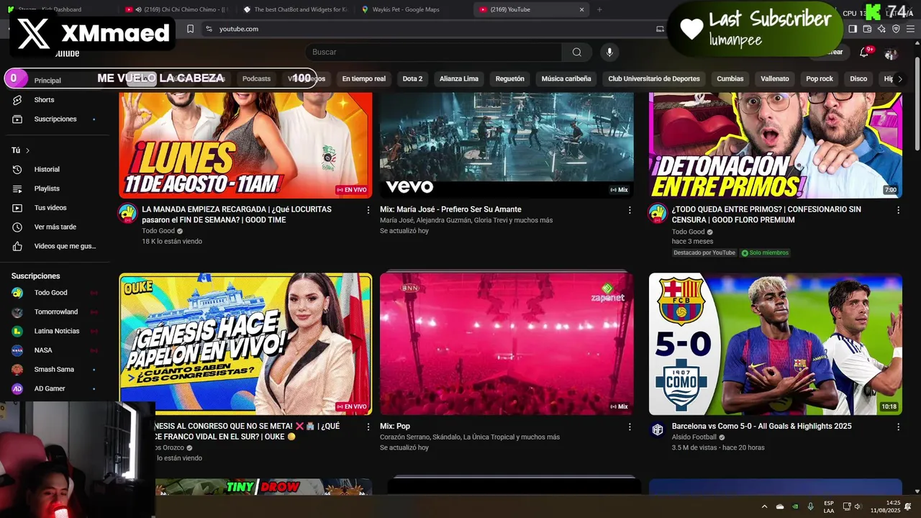Screen dimensions: 921x518
Task: Open Tomorrowland subscription channel
Action: (x=55, y=312)
